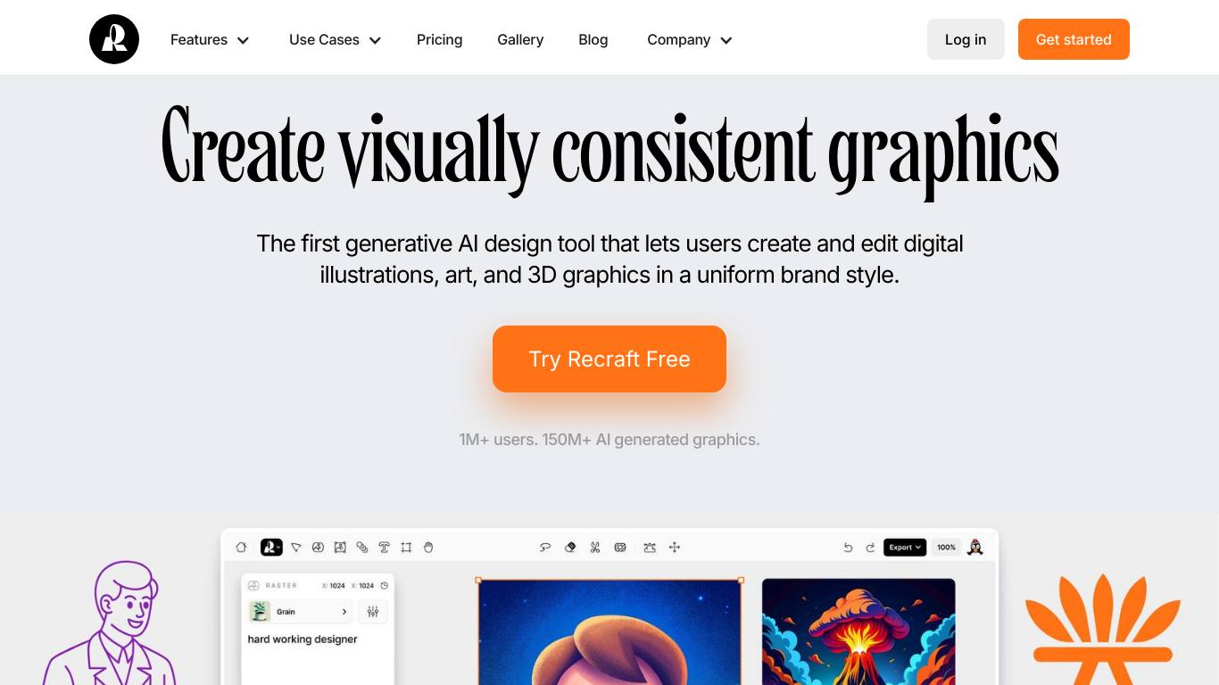Click the redo arrow icon

[x=870, y=548]
